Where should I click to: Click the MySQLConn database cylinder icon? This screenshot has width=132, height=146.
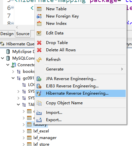pos(8,58)
